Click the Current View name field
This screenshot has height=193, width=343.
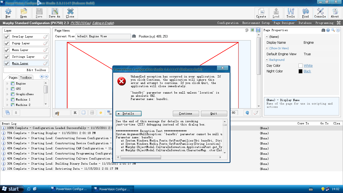click(103, 36)
